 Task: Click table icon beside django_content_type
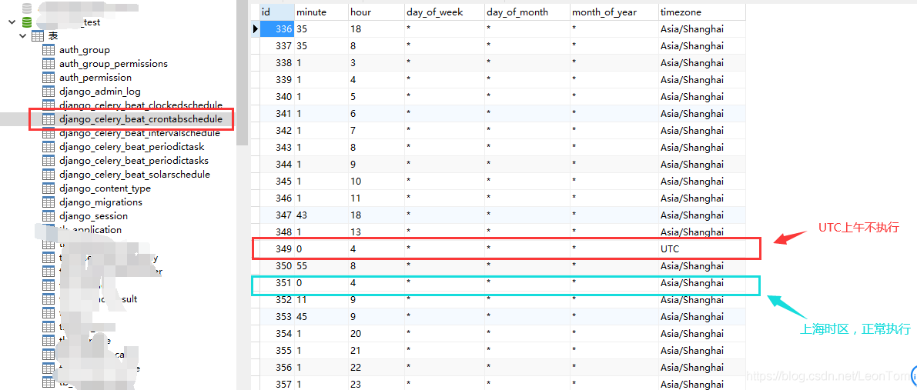[x=49, y=188]
